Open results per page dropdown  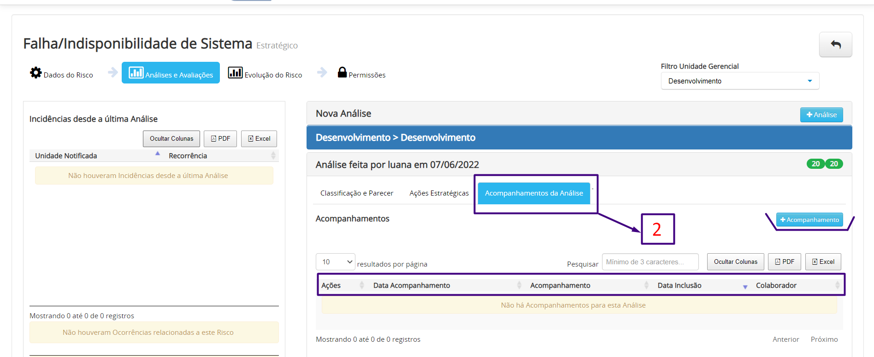click(335, 262)
